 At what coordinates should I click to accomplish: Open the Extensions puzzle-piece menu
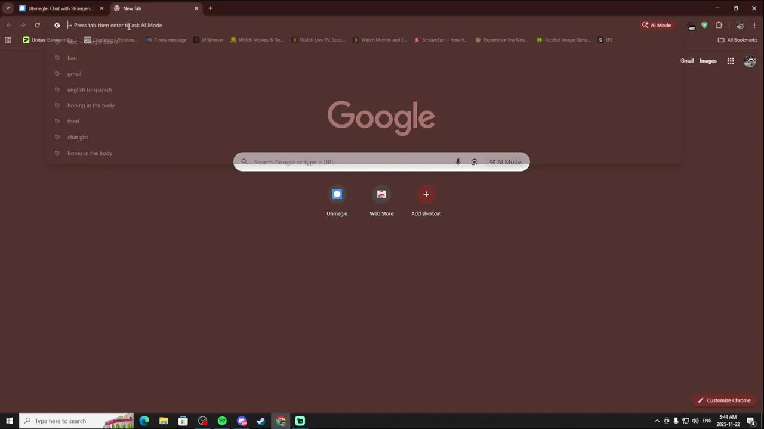[x=719, y=25]
